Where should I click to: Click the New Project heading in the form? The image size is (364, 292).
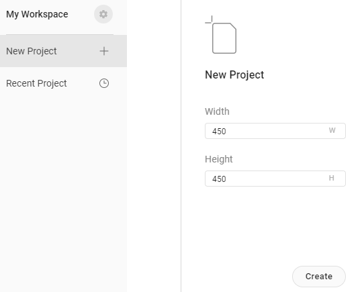pyautogui.click(x=234, y=75)
